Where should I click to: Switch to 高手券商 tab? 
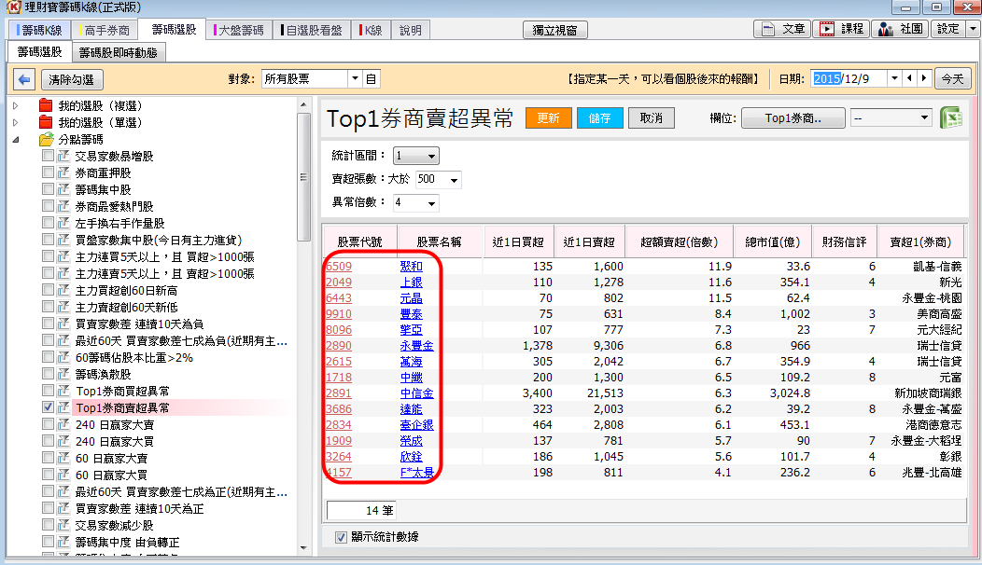click(105, 30)
